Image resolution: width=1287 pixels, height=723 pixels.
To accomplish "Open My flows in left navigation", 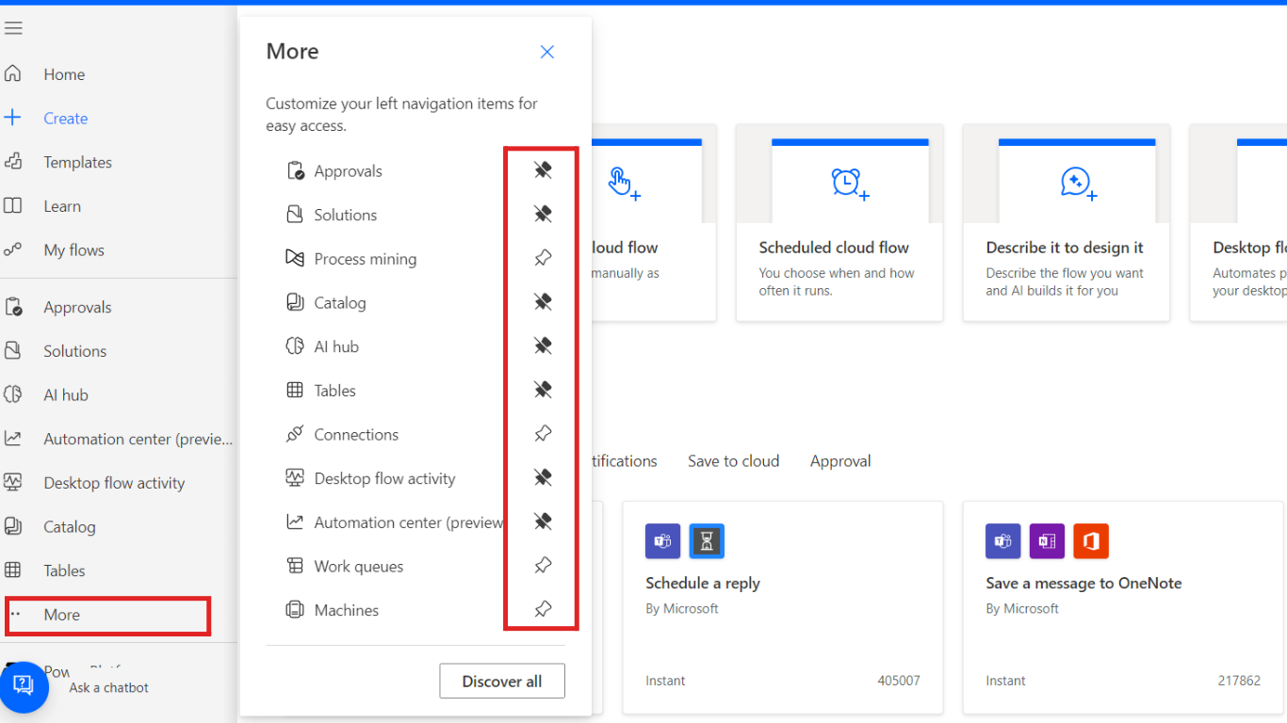I will point(73,249).
